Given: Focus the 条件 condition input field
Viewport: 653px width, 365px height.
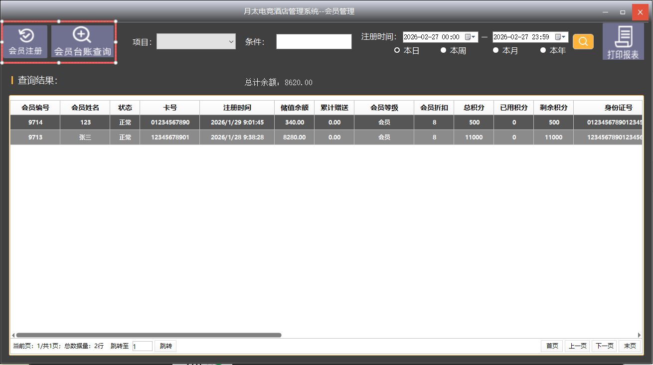Looking at the screenshot, I should click(x=314, y=42).
